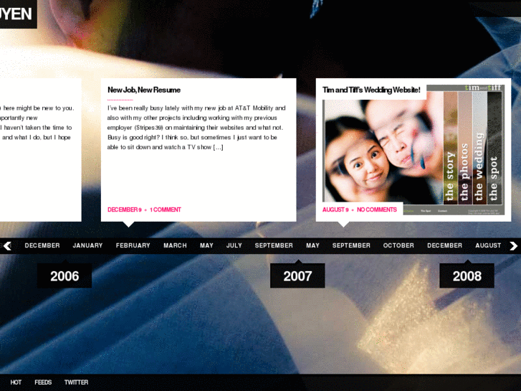Click the DECEMBER 9 date link
Screen dimensions: 521x391
click(x=124, y=209)
